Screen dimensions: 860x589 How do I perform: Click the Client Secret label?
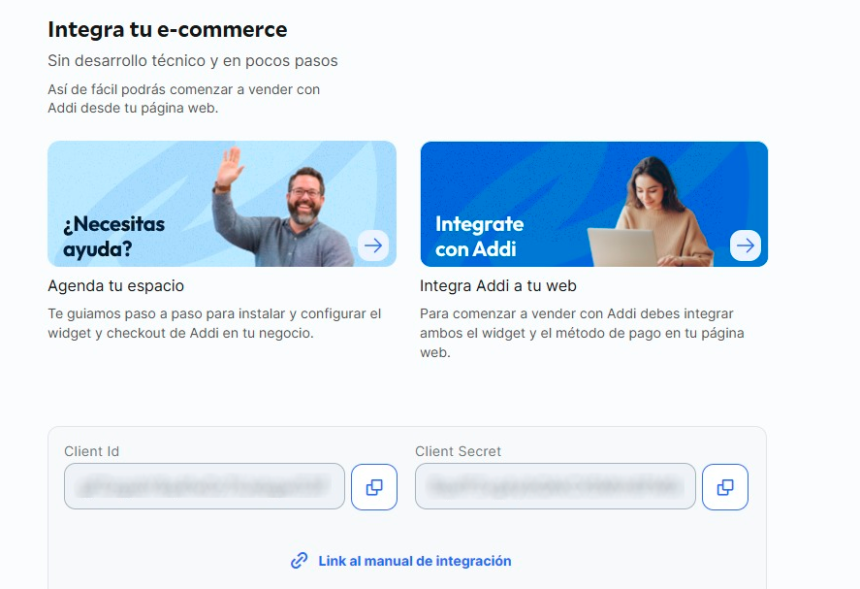pyautogui.click(x=459, y=451)
